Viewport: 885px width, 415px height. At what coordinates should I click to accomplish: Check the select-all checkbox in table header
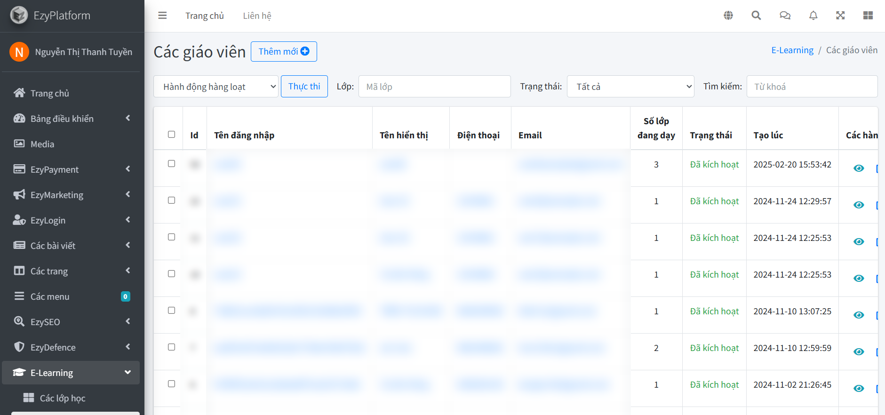point(172,135)
